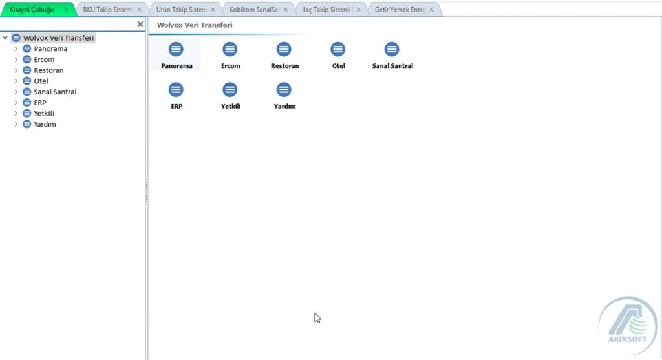Expand the Panorama tree node

[x=16, y=49]
